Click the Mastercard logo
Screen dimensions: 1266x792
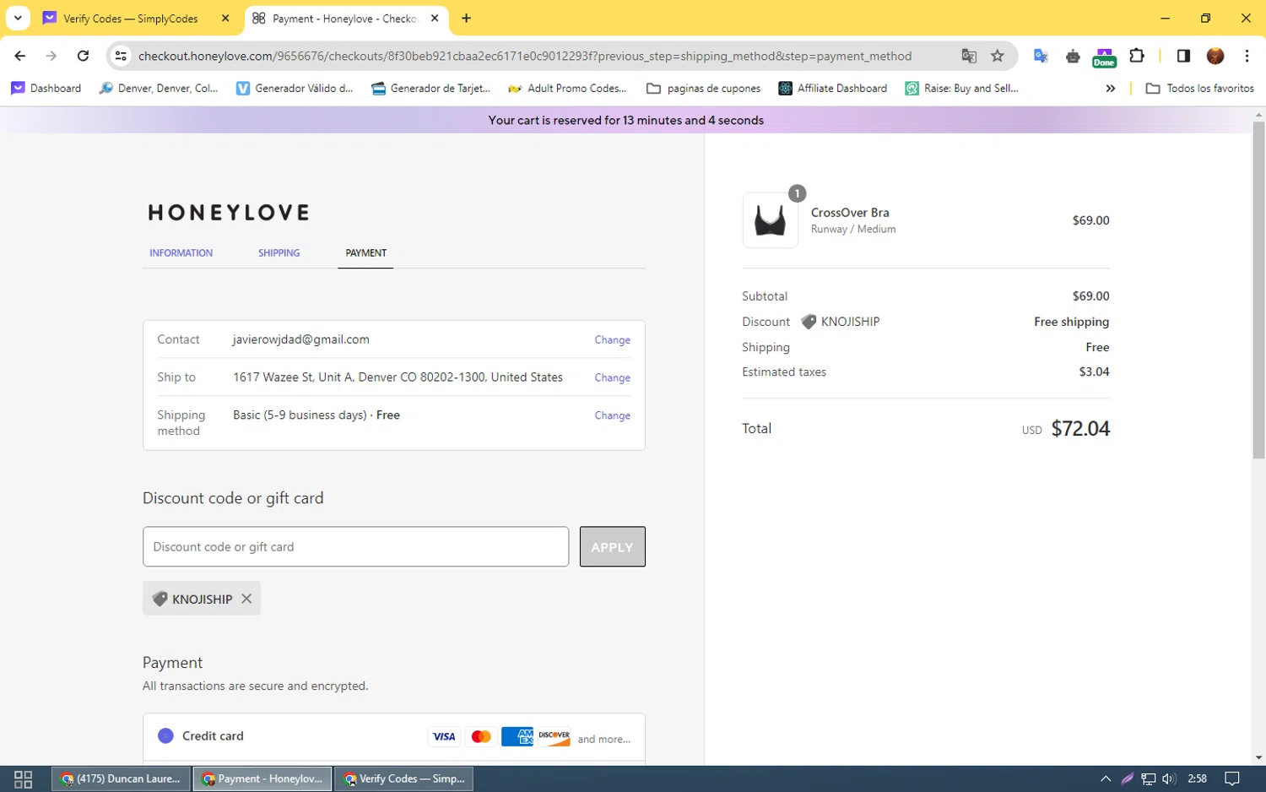[481, 736]
